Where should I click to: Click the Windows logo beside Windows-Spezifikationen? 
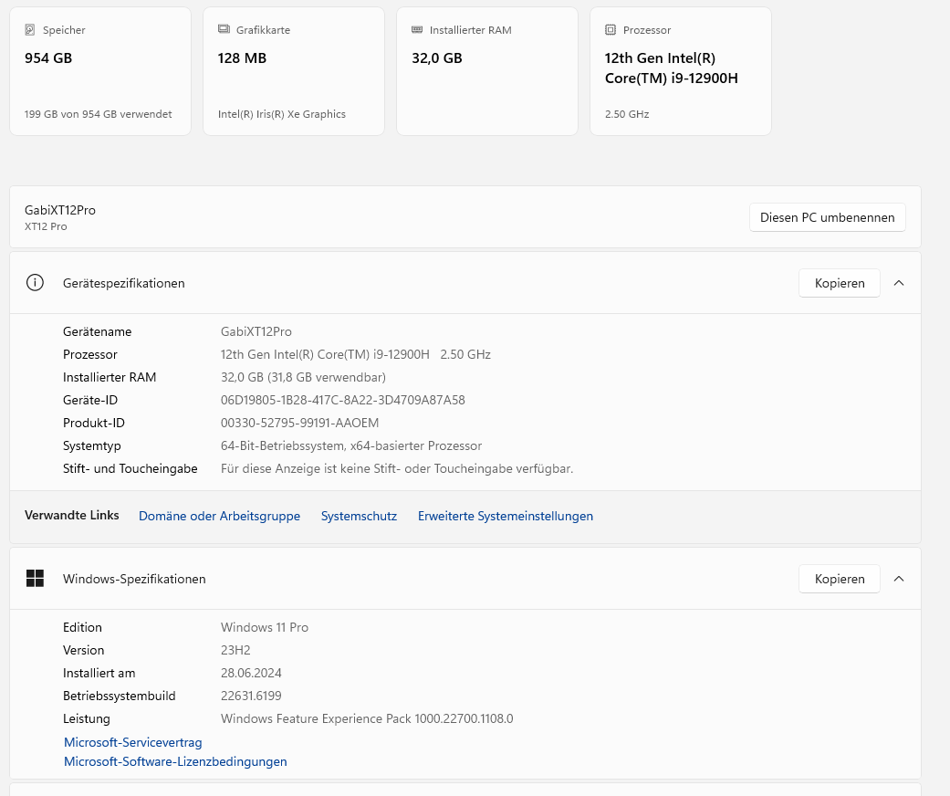(35, 579)
